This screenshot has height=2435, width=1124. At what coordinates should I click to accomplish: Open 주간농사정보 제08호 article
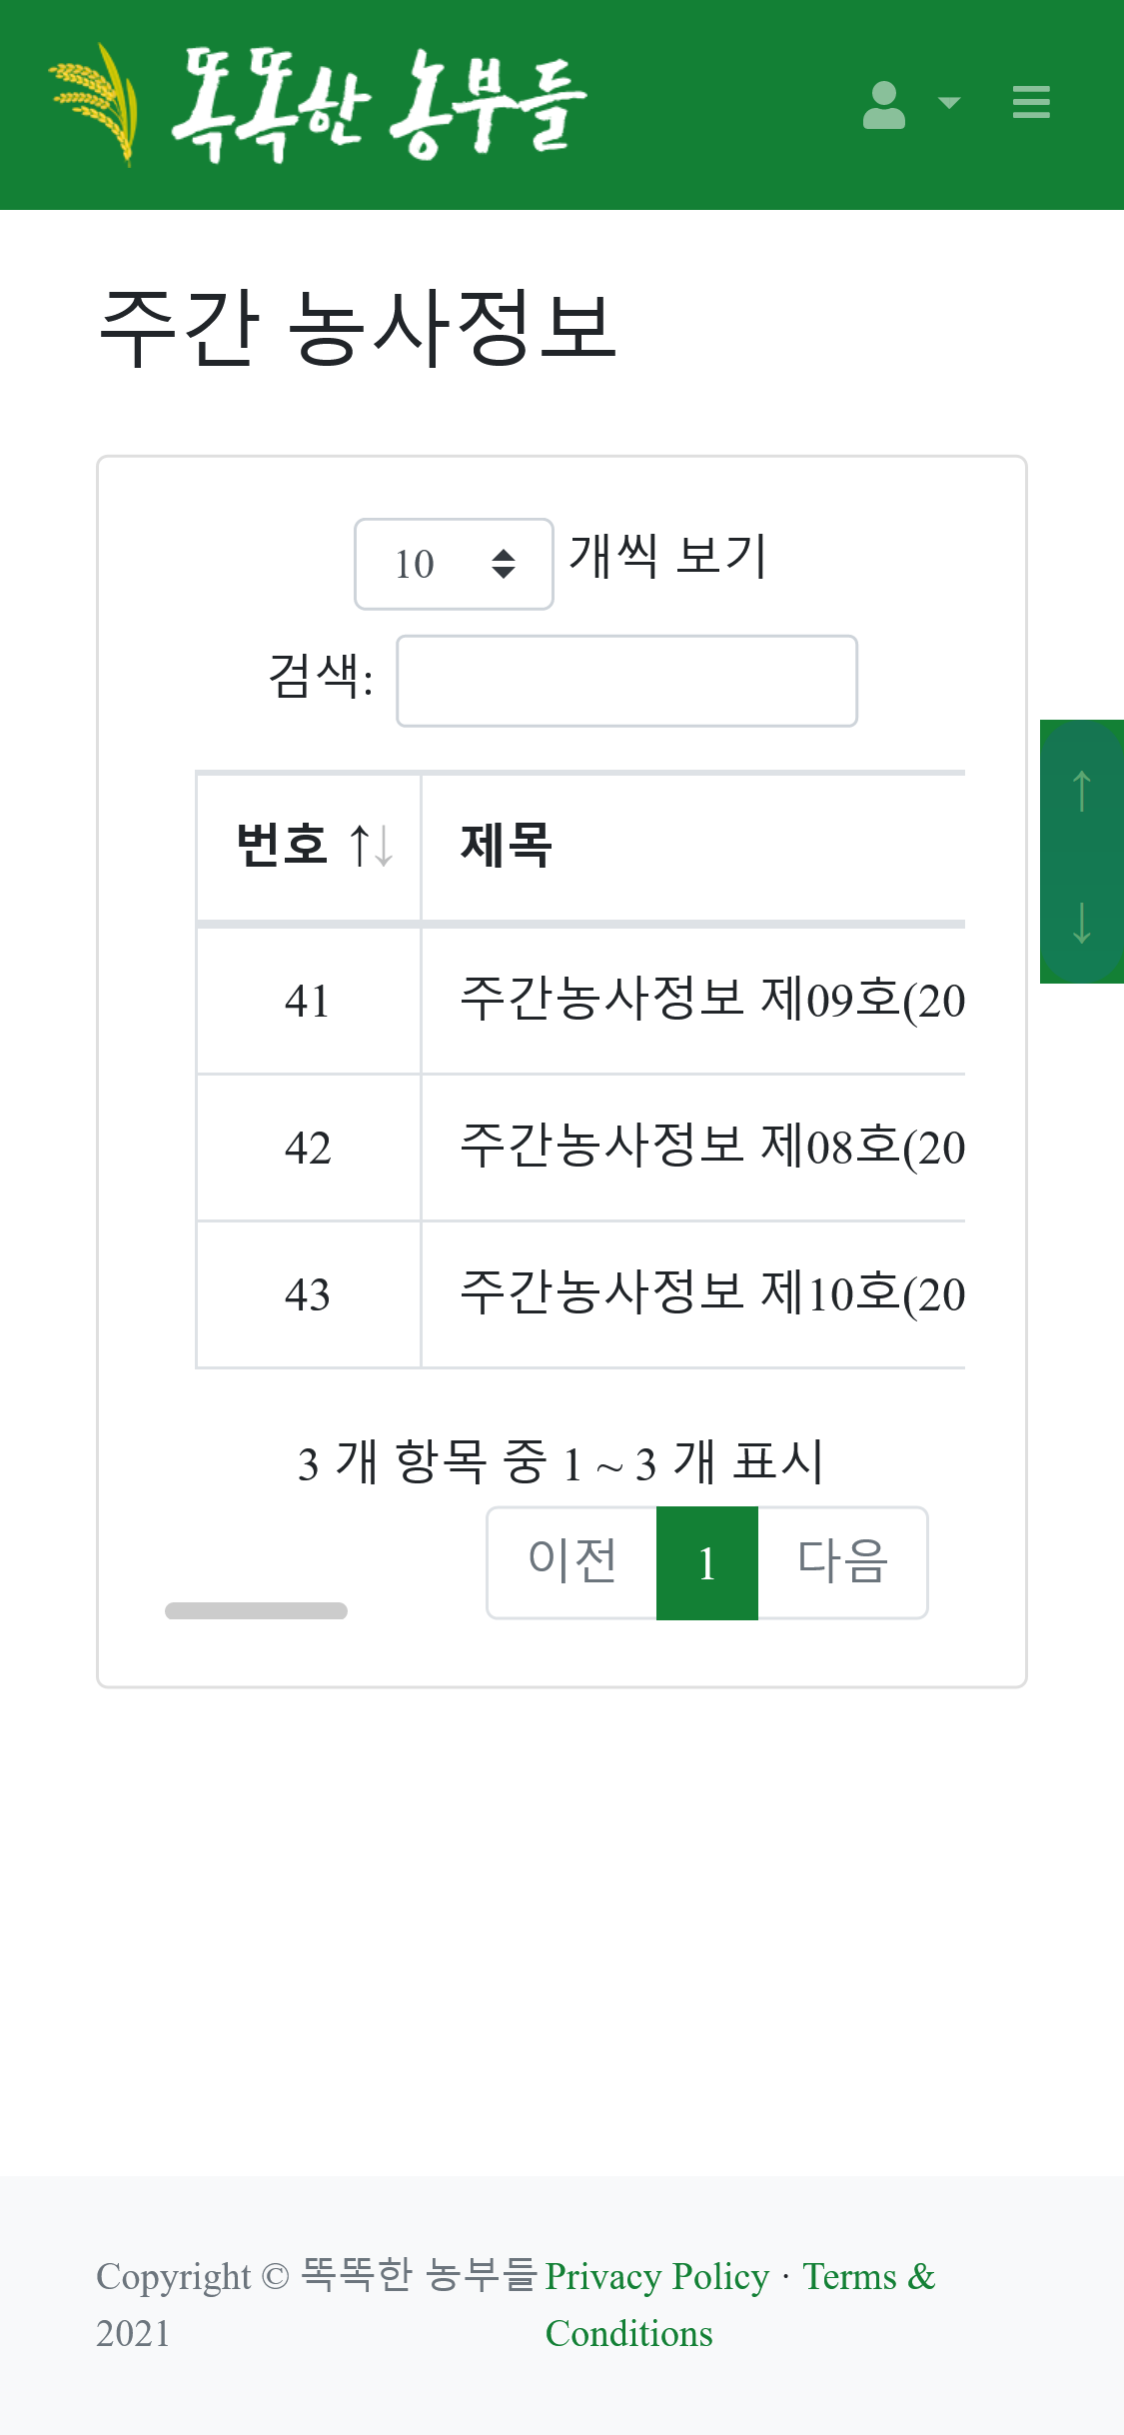point(711,1147)
